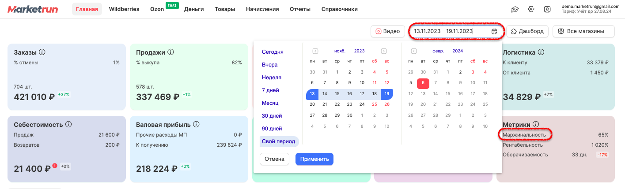Screen dimensions: 625x189
Task: Click the +37% orders change badge
Action: coord(64,95)
